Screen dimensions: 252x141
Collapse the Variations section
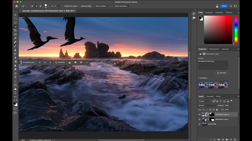(x=199, y=78)
